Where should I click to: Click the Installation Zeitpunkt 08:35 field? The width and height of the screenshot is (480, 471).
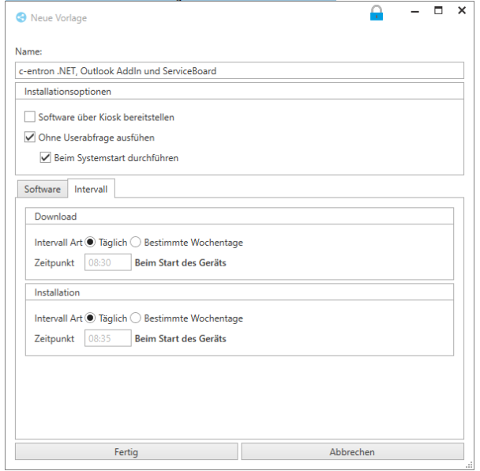tap(107, 338)
